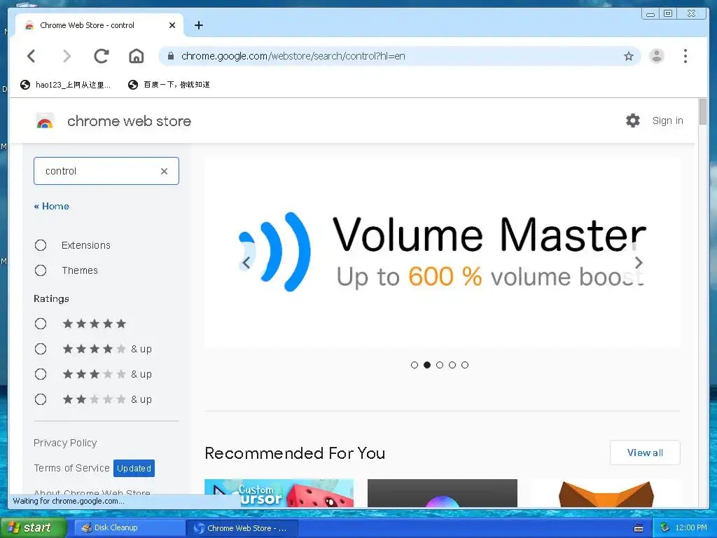This screenshot has height=538, width=717.
Task: Click the network tray icon near clock
Action: [665, 528]
